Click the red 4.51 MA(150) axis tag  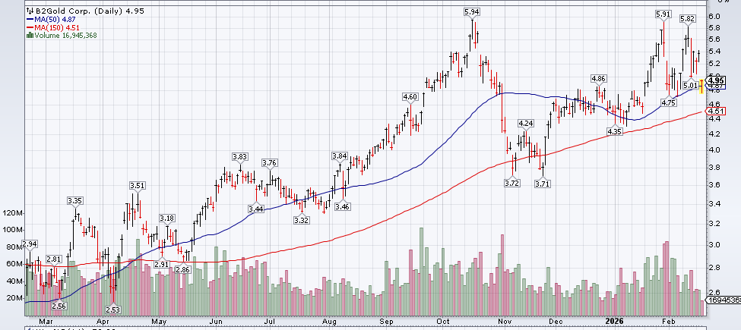[714, 112]
